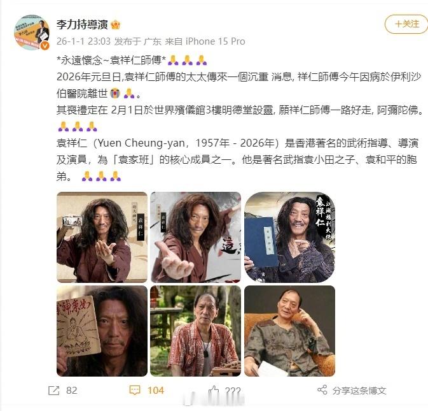Click the repost count 82
Image resolution: width=428 pixels, height=411 pixels.
pos(71,390)
